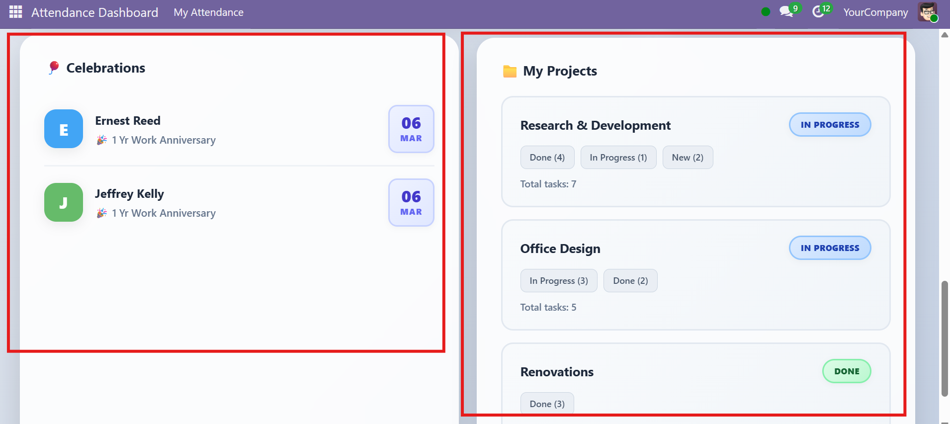Open the YourCompany company switcher
The image size is (950, 424).
click(x=875, y=12)
